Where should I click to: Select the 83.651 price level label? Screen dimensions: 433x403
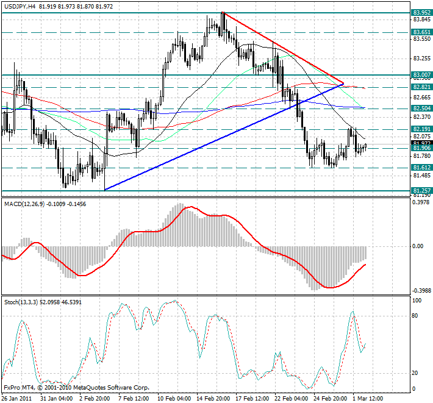(x=421, y=32)
